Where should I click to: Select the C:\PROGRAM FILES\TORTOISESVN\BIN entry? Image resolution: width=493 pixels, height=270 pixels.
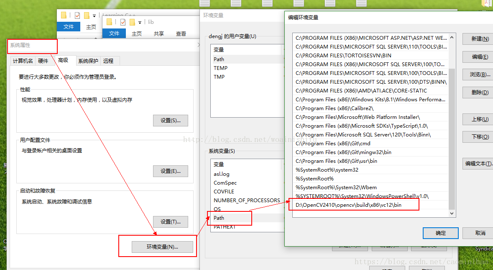pos(370,55)
